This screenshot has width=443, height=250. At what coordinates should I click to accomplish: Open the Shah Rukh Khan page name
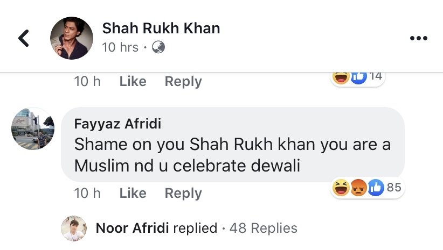(x=161, y=28)
